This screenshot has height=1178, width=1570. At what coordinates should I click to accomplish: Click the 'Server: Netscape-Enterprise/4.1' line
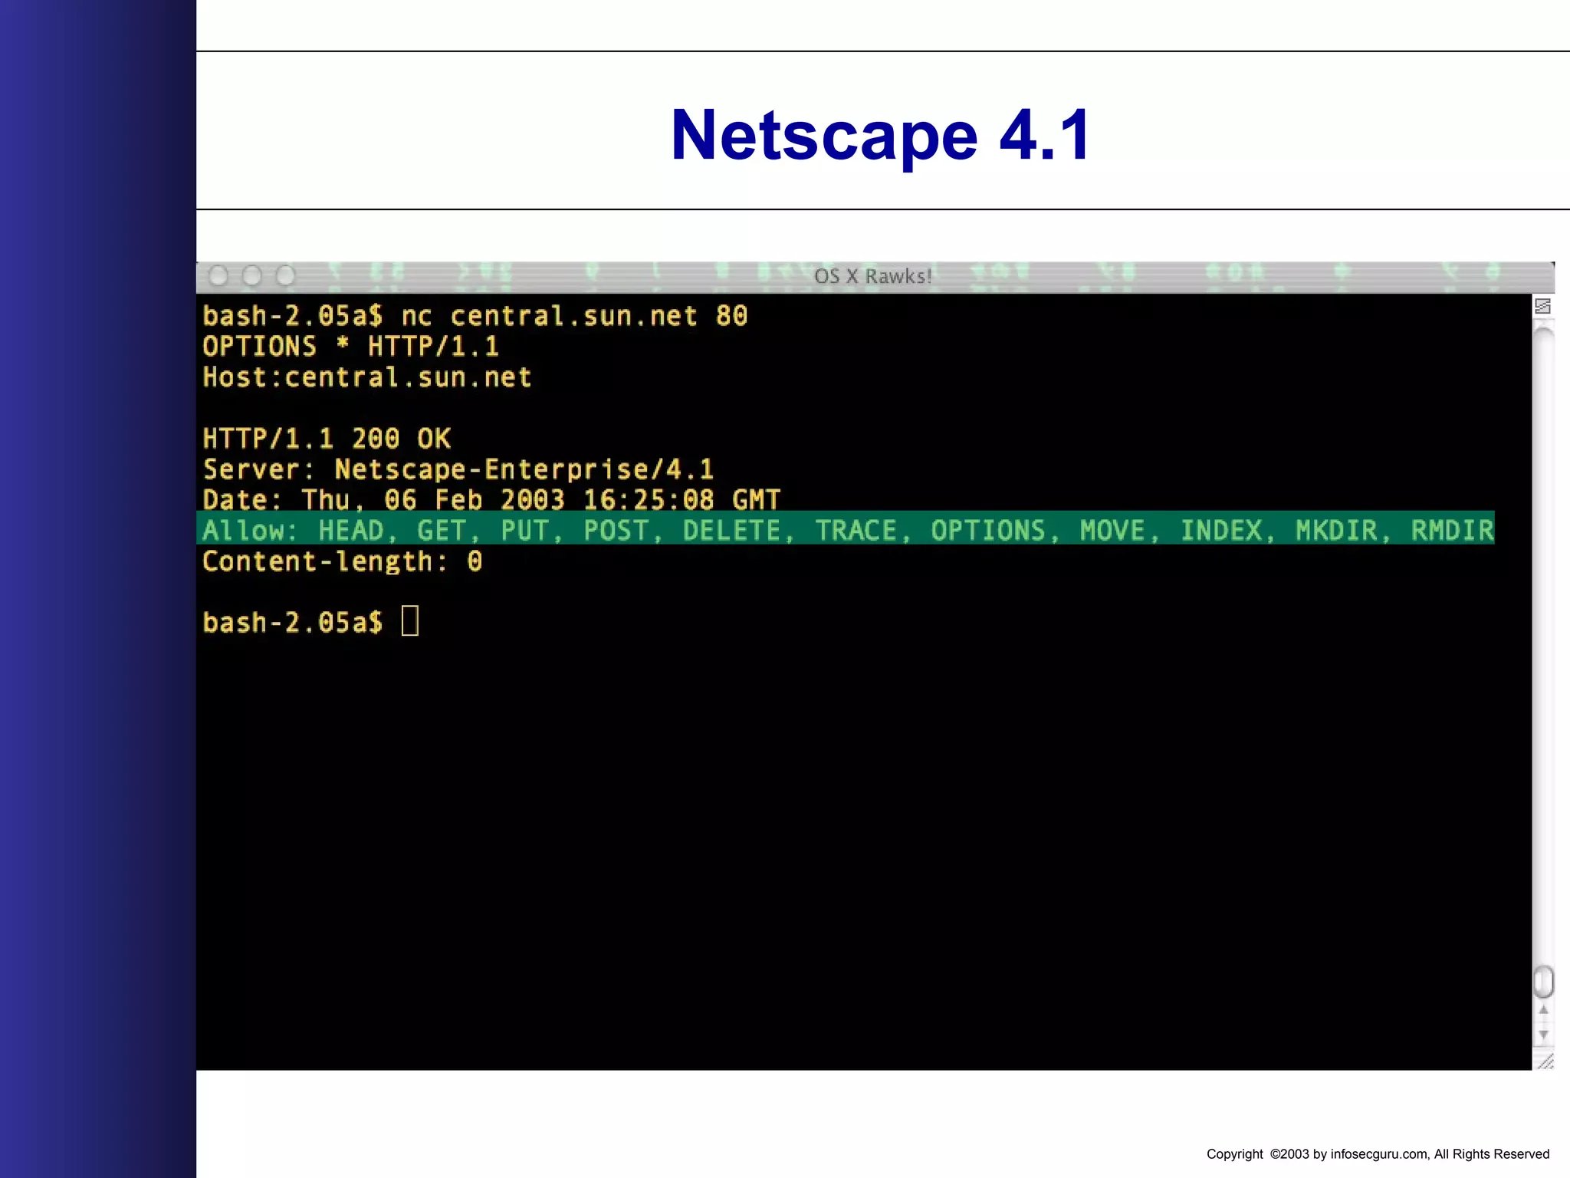pos(458,469)
